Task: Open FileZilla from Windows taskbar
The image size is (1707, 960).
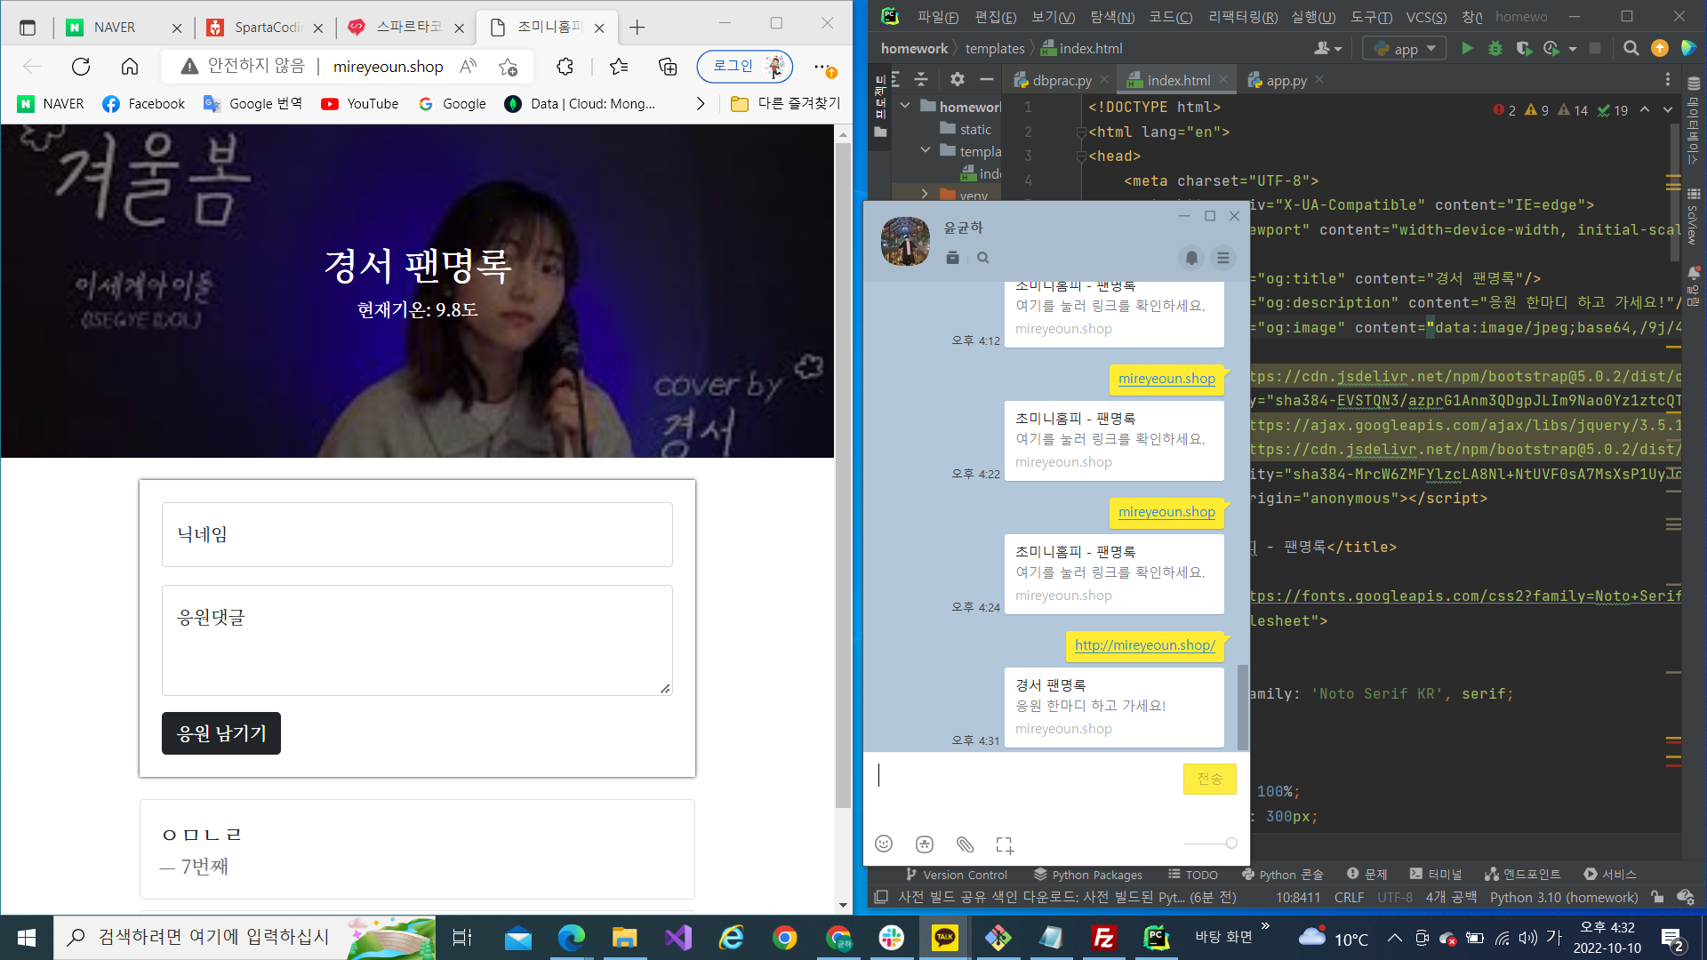Action: [1103, 938]
